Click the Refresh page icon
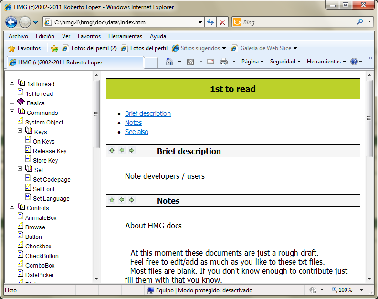378x299 pixels. 210,22
